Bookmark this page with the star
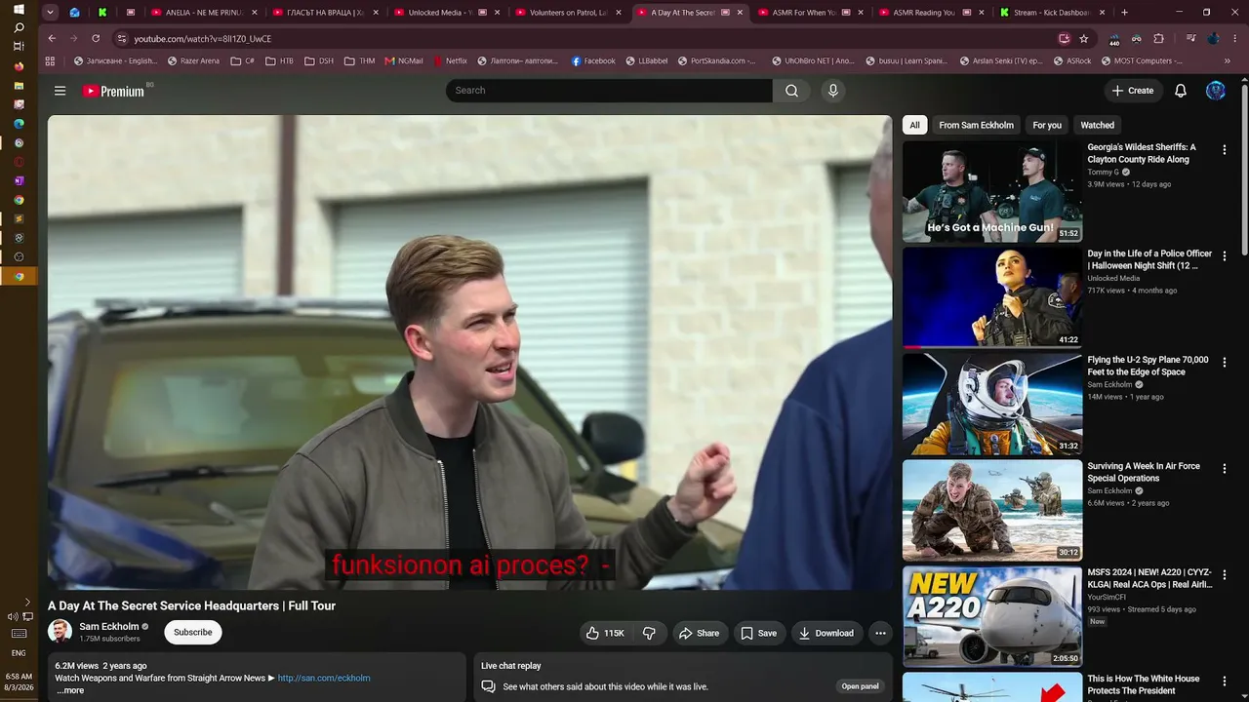This screenshot has width=1249, height=702. tap(1084, 38)
